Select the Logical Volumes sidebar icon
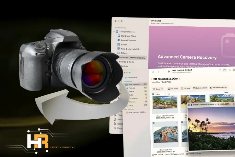This screenshot has width=235, height=157. (119, 40)
